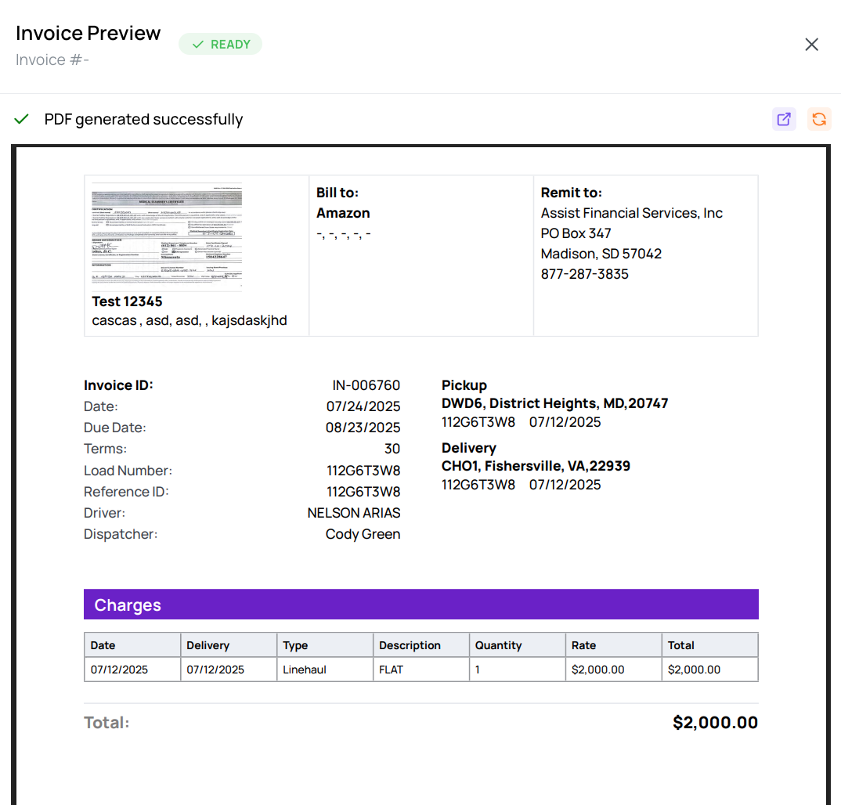Click the Due Date value 08/23/2025

(363, 428)
